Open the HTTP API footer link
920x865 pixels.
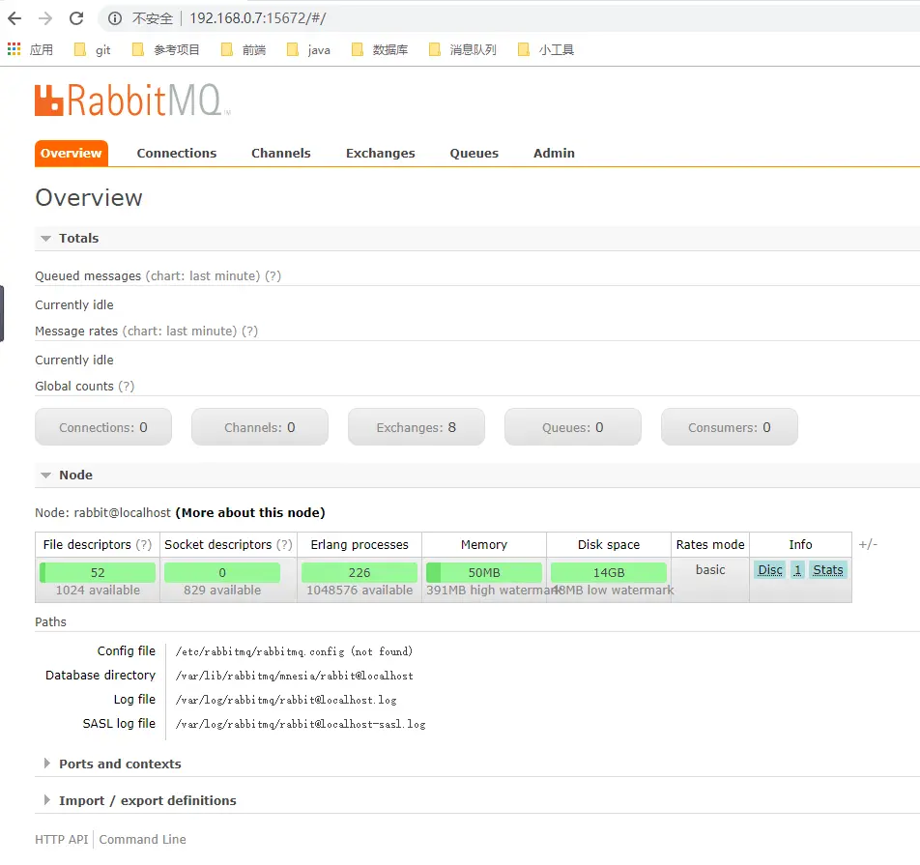(x=62, y=839)
